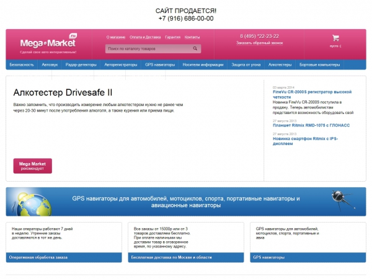Screen dimensions: 372x279
Task: Open the 'Радар-детекторы' category
Action: pyautogui.click(x=81, y=64)
